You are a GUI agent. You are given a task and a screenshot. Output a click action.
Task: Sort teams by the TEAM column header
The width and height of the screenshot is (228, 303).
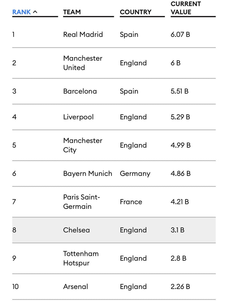[72, 12]
